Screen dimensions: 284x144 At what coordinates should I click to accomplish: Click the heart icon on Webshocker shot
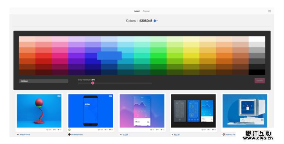coord(59,130)
